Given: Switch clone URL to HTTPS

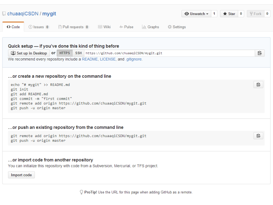Looking at the screenshot, I should (65, 53).
